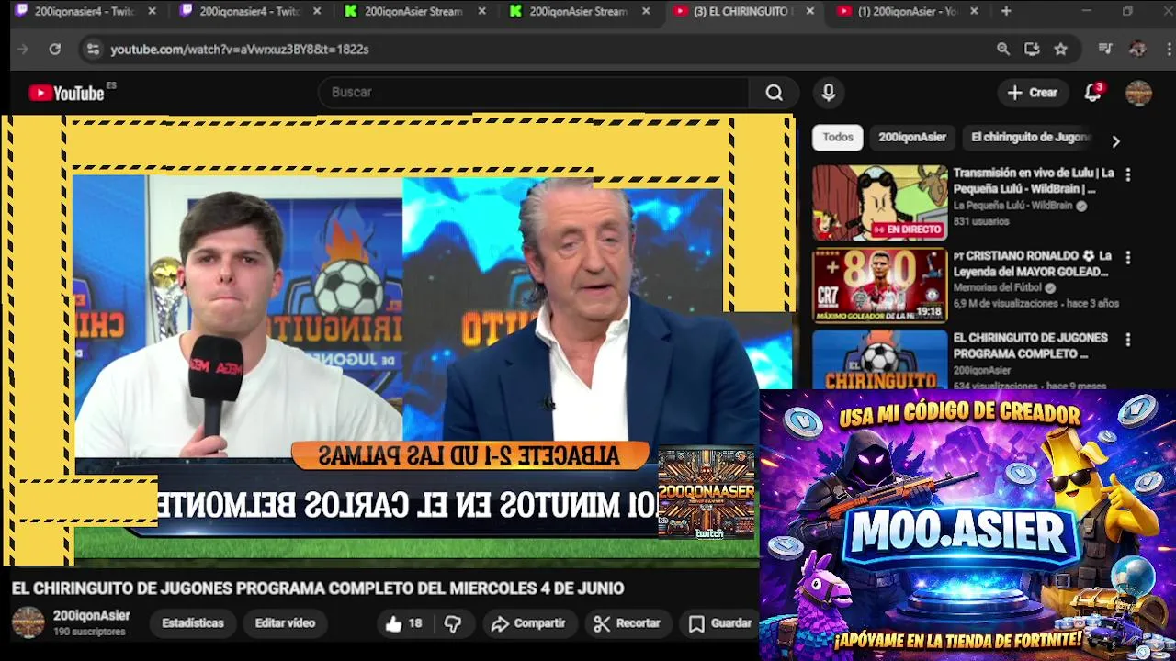Select El chiringuito de Jugones chip
The image size is (1176, 661).
pyautogui.click(x=1030, y=137)
